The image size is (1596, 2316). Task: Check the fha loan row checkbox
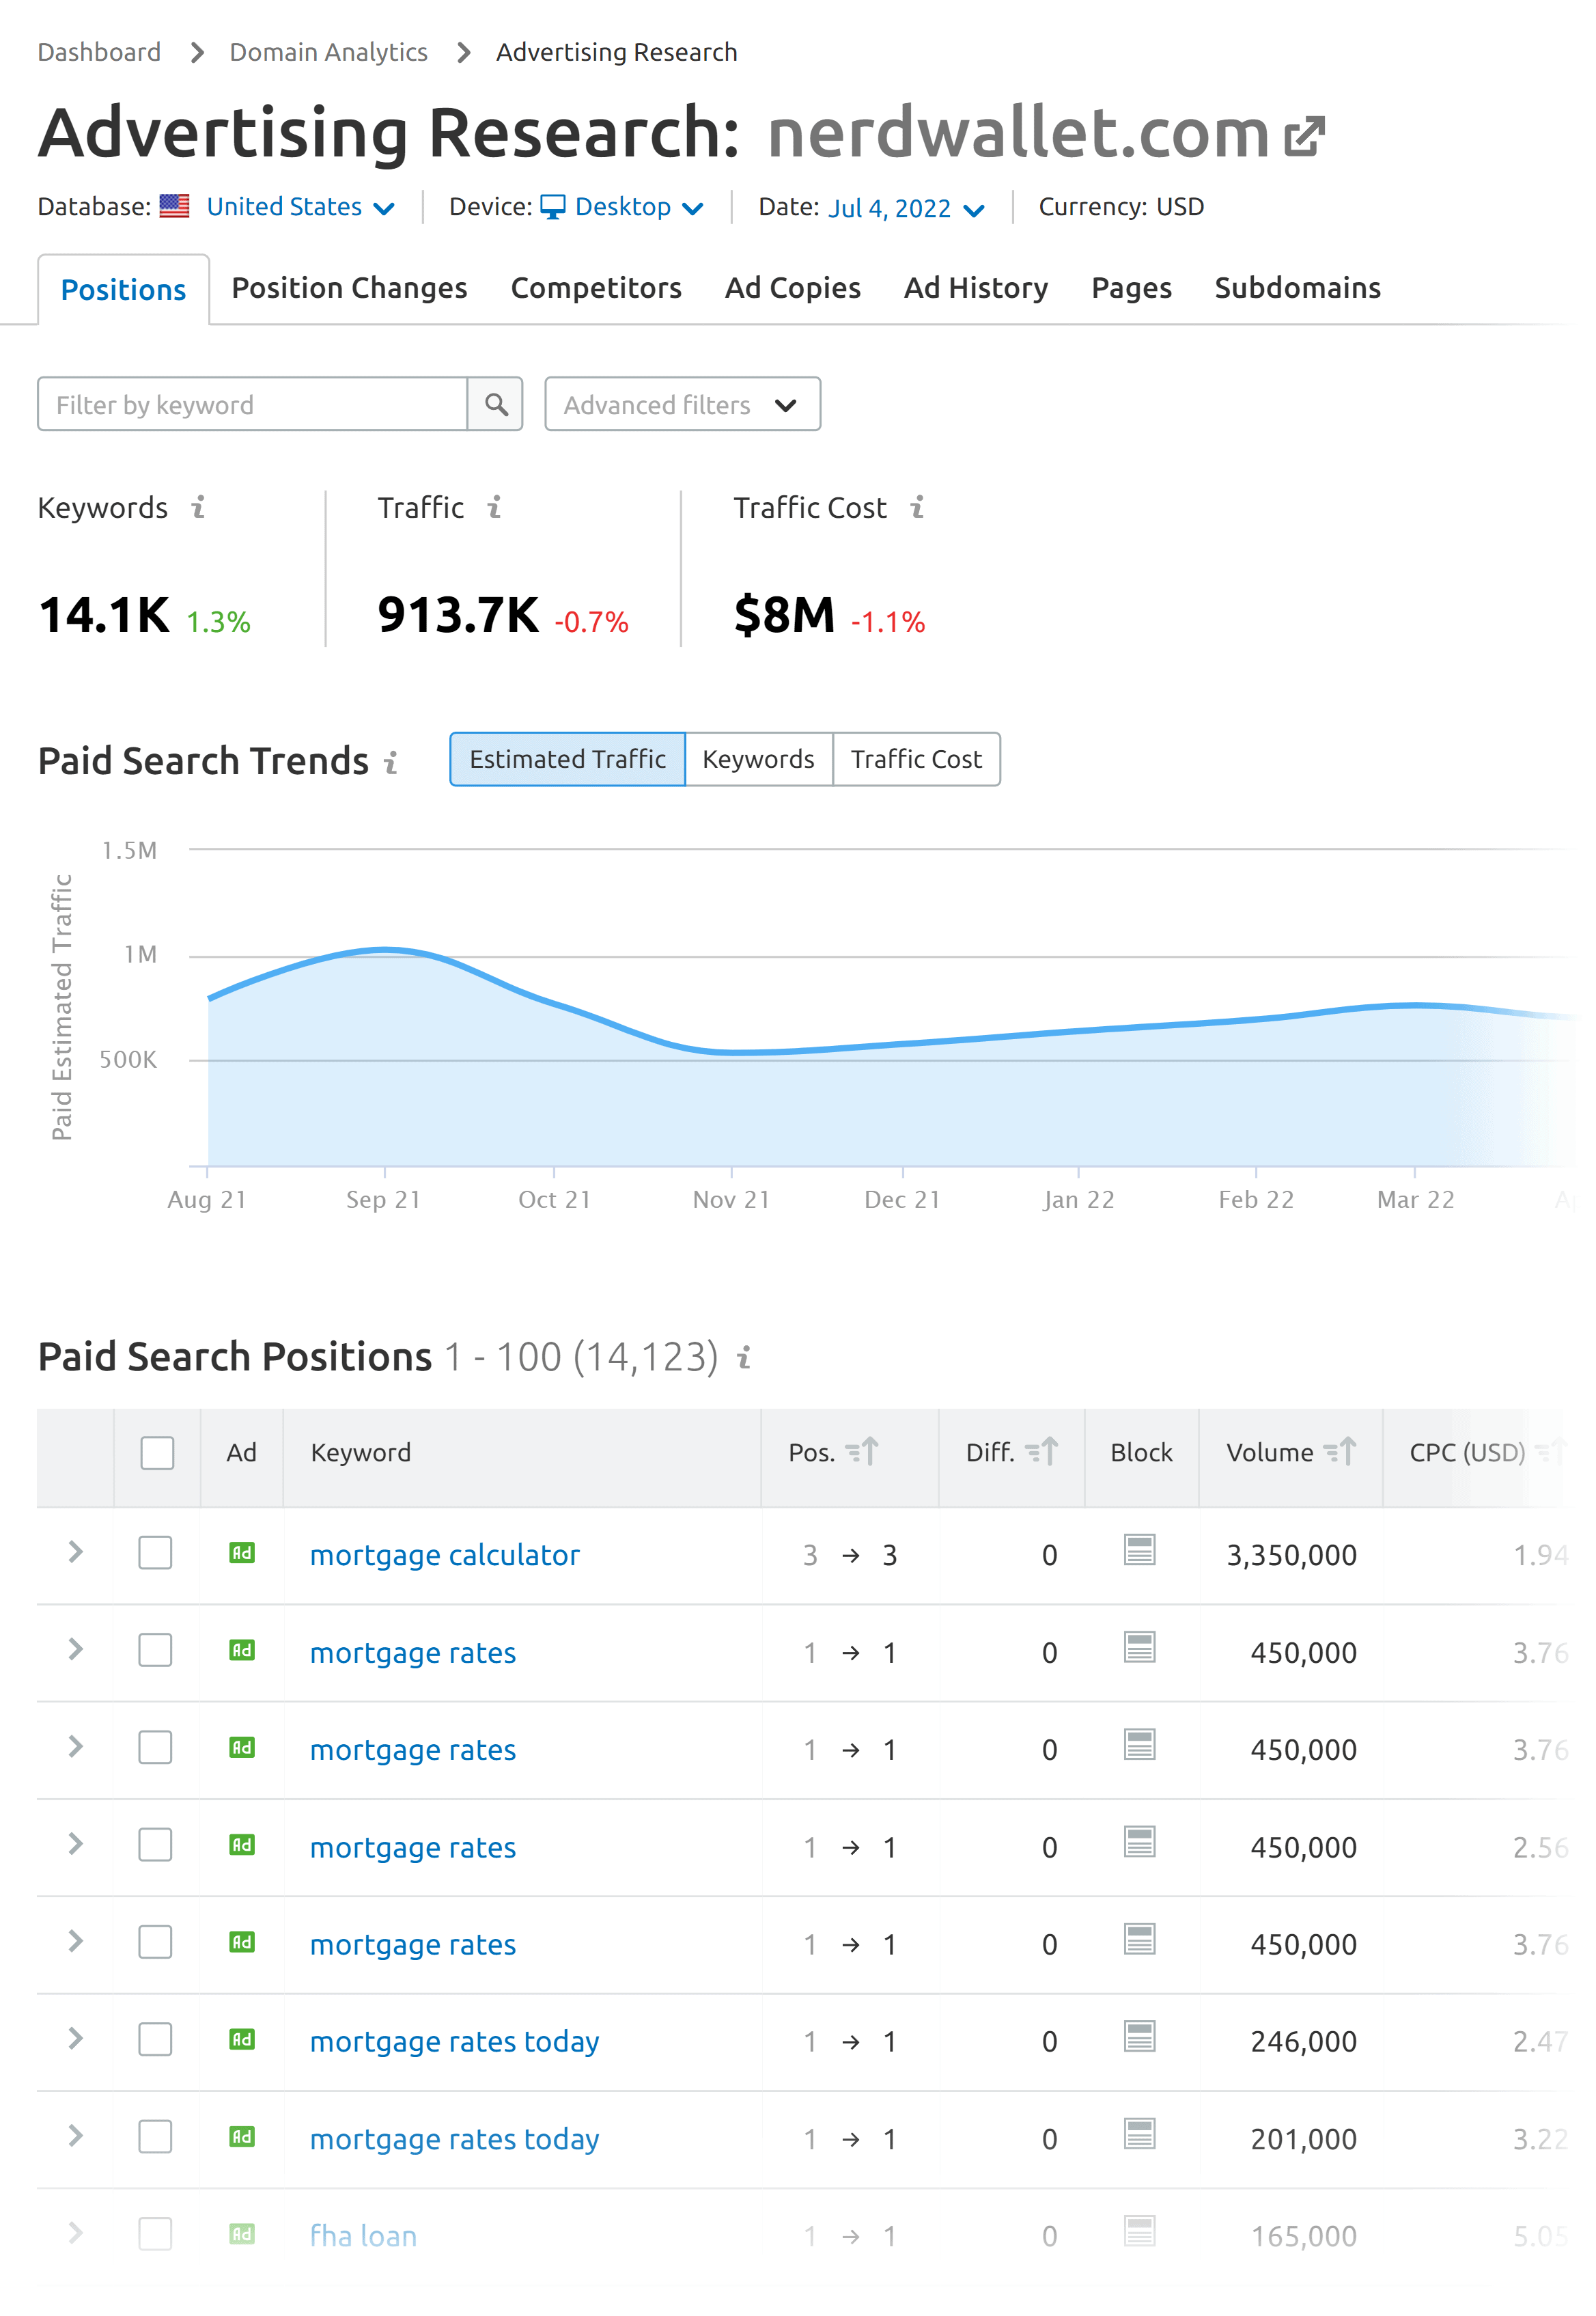pyautogui.click(x=155, y=2234)
